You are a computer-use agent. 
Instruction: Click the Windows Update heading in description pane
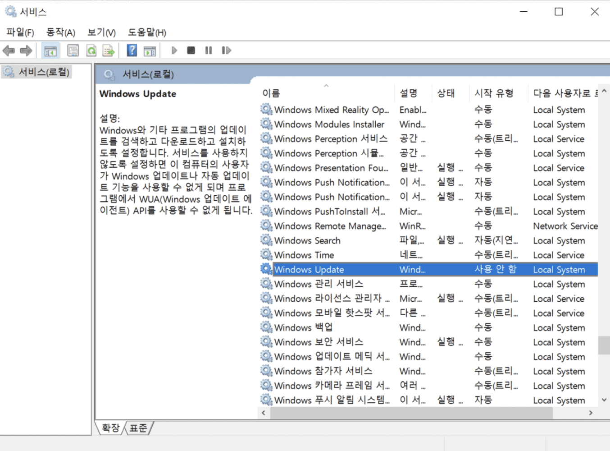point(138,94)
